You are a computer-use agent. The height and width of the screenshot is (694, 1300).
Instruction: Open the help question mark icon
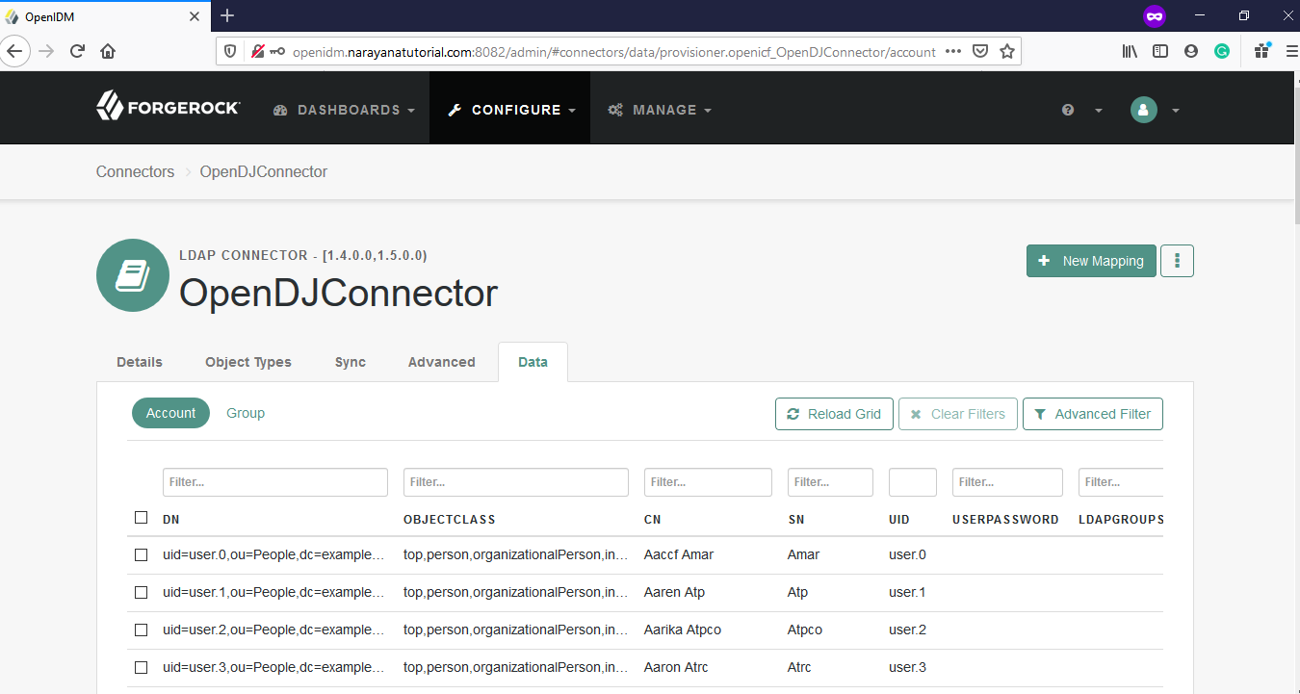1068,110
